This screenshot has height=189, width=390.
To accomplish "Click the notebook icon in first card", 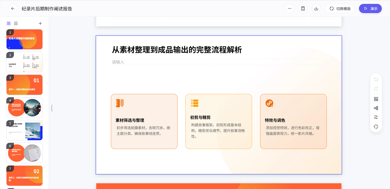I will (120, 103).
